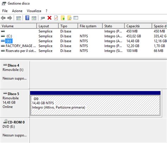This screenshot has width=167, height=143.
Task: Click drive icon of FACTORY_IMAGE volume
Action: [3, 46]
